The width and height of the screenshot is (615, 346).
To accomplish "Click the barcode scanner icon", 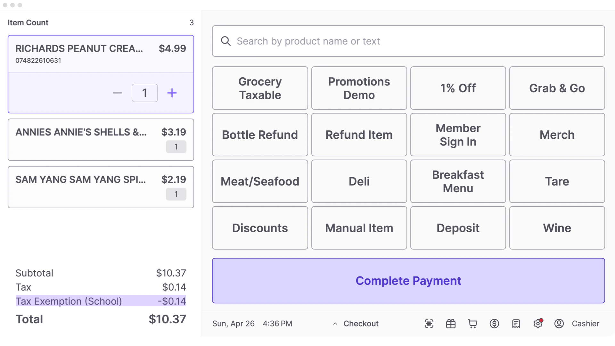I will tap(429, 324).
